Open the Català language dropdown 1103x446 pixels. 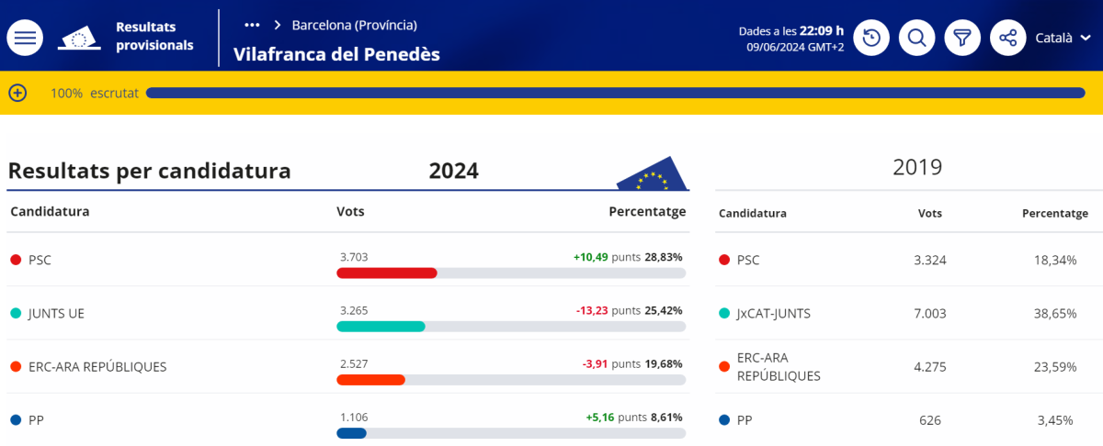[1063, 38]
